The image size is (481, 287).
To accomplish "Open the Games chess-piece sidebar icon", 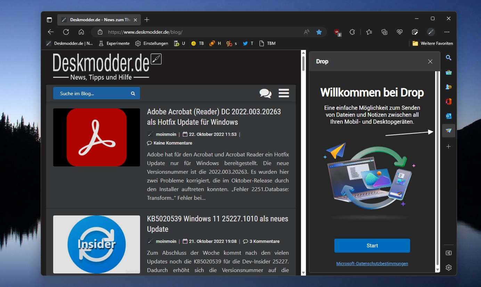I will tap(449, 87).
